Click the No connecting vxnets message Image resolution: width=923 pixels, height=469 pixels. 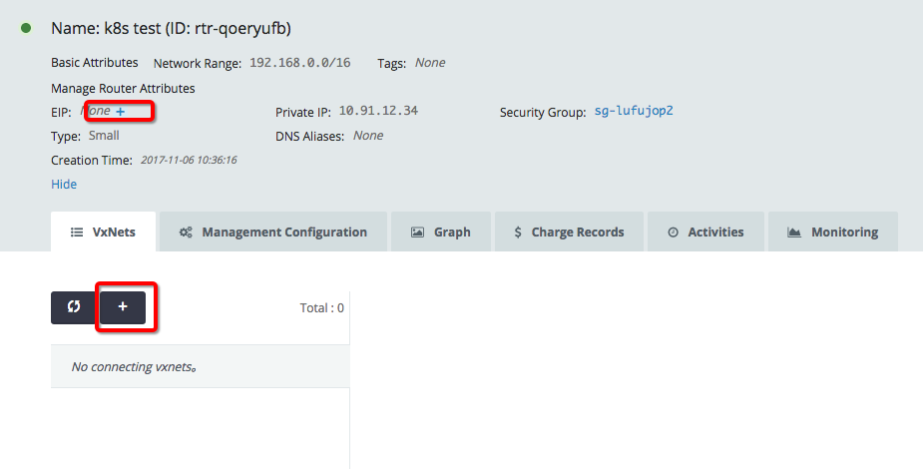pos(134,366)
